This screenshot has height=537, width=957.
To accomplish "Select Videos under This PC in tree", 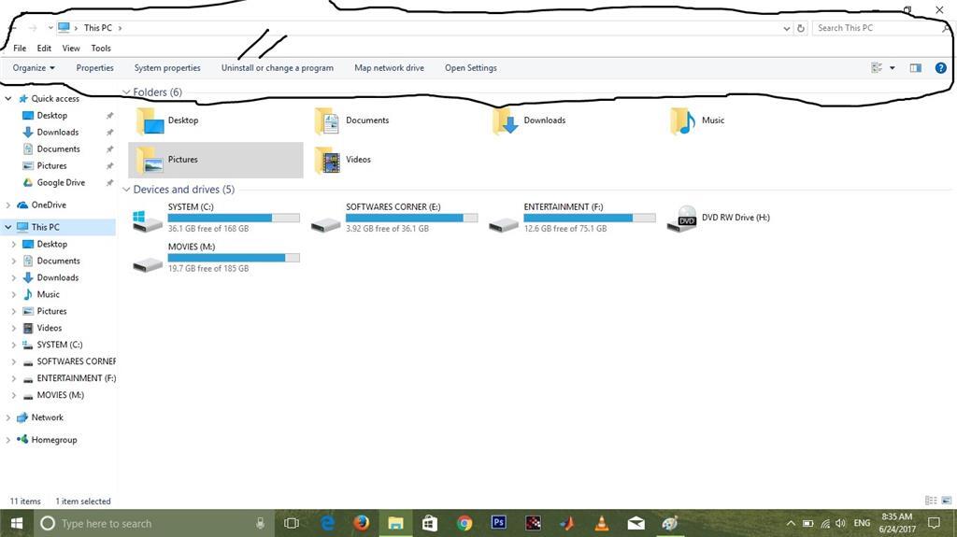I will coord(49,328).
